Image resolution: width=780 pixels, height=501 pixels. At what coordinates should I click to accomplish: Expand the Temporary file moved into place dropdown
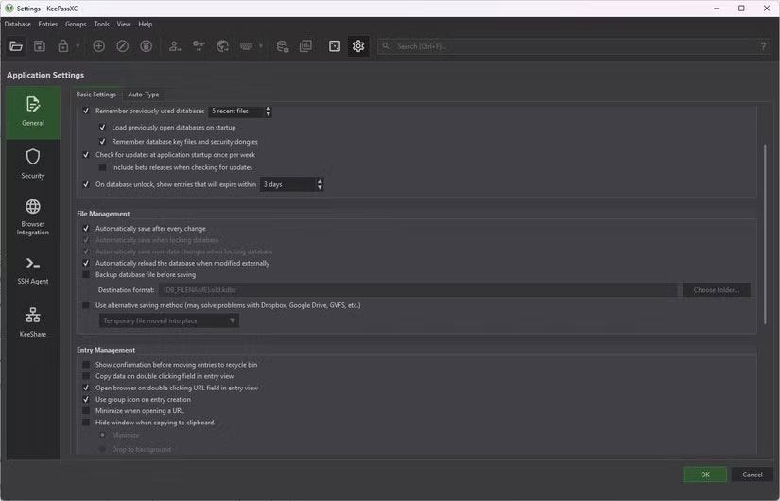(169, 321)
